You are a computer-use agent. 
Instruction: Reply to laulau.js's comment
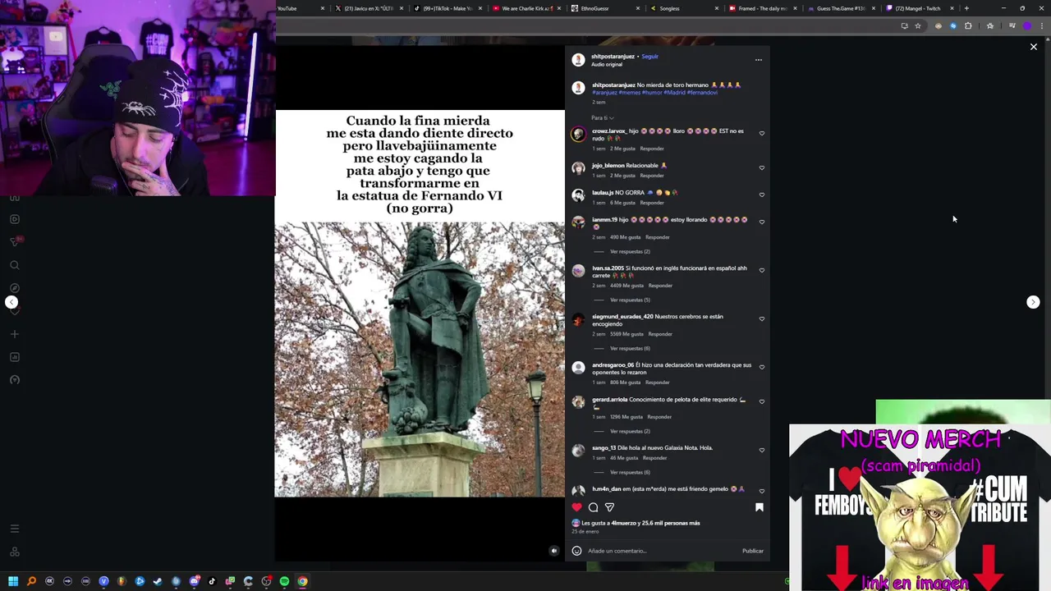coord(652,203)
